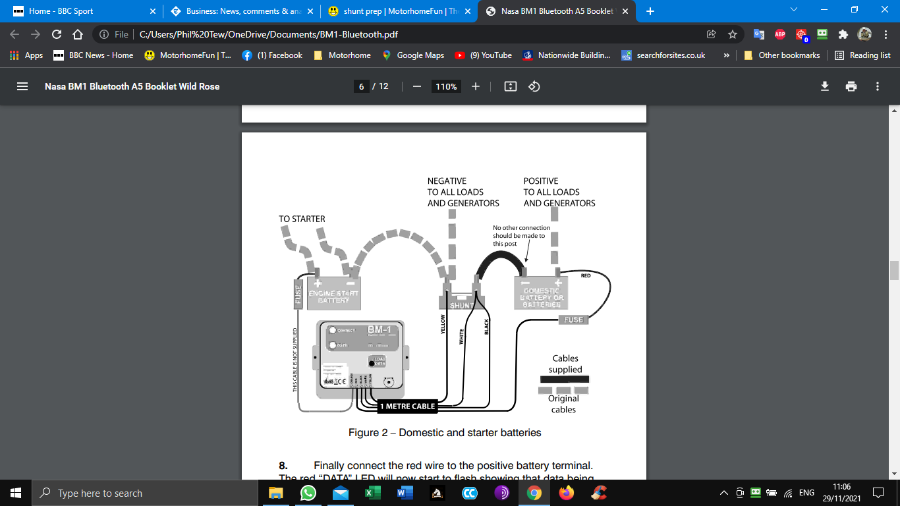
Task: Go to the Chrome home page
Action: pos(77,34)
